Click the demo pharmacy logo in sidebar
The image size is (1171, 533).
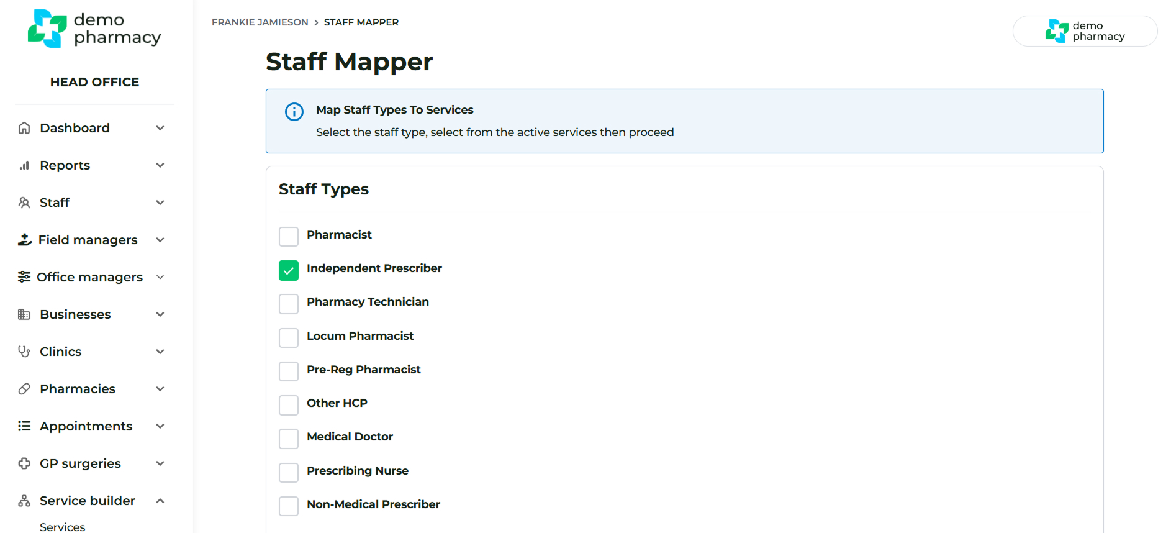94,29
